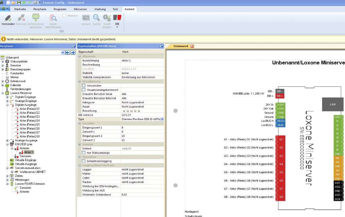
Task: Click the Suche magnifier icon
Action: point(96,17)
